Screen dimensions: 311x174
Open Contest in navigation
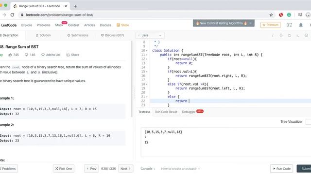tap(73, 25)
